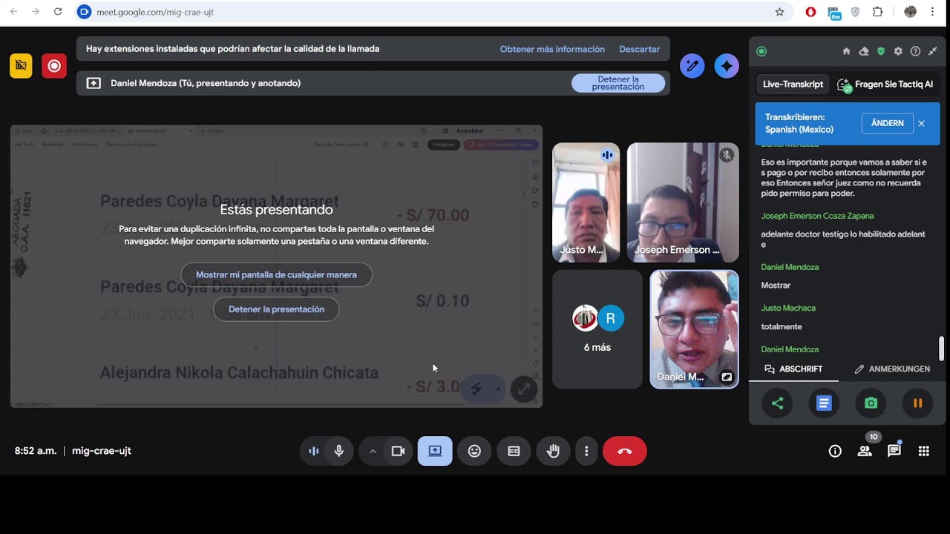This screenshot has height=534, width=950.
Task: Click the green share button in Tactiq
Action: point(777,403)
